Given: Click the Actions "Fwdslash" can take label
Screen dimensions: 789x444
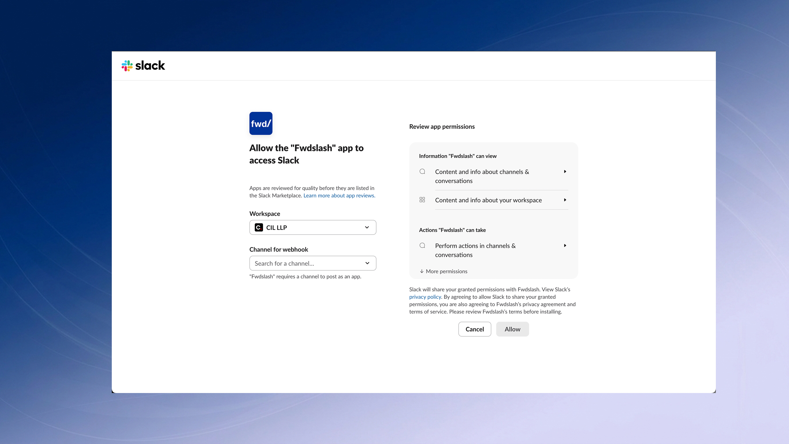Looking at the screenshot, I should pos(452,230).
